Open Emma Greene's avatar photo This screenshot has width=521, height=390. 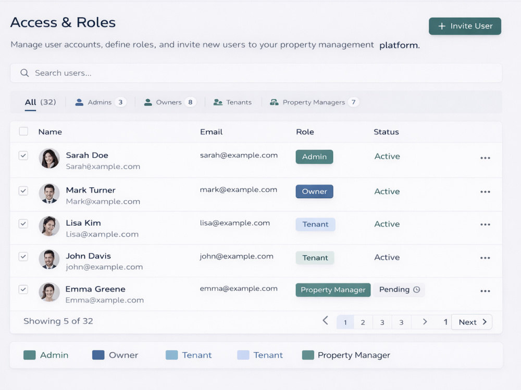pyautogui.click(x=49, y=292)
